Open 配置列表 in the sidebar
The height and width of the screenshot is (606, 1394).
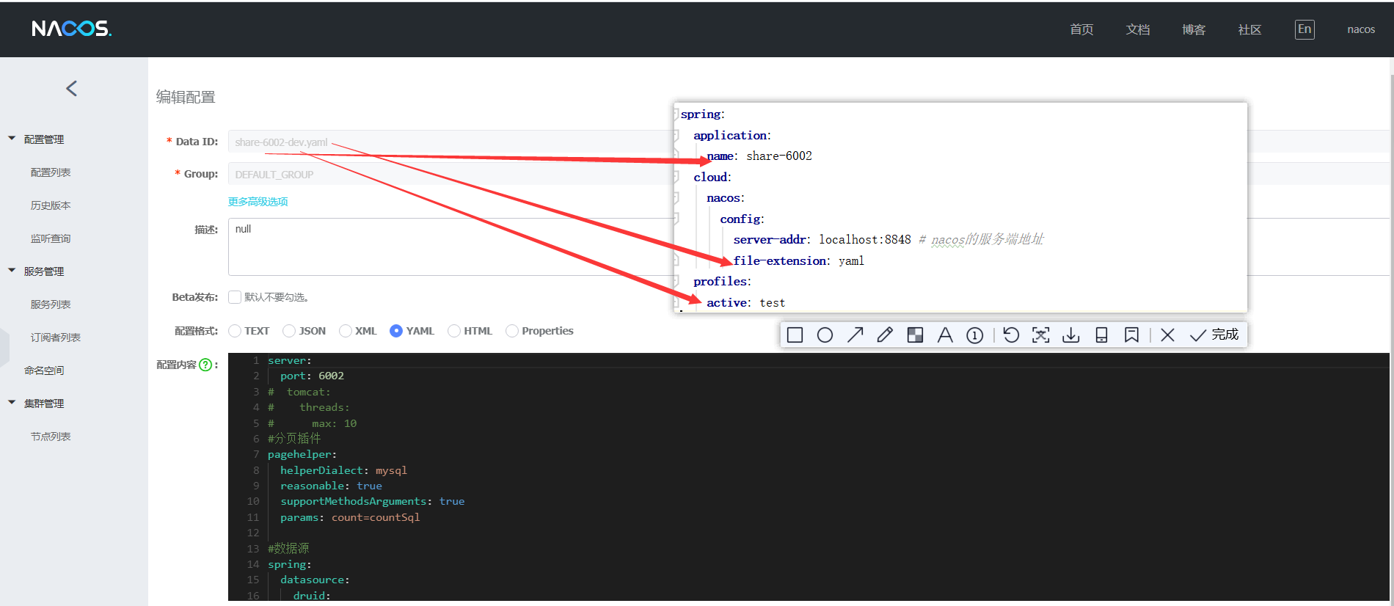[51, 172]
